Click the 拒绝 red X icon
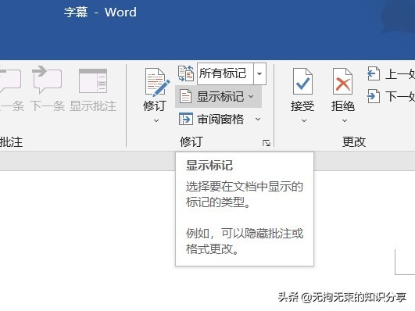The height and width of the screenshot is (311, 415). click(x=343, y=81)
